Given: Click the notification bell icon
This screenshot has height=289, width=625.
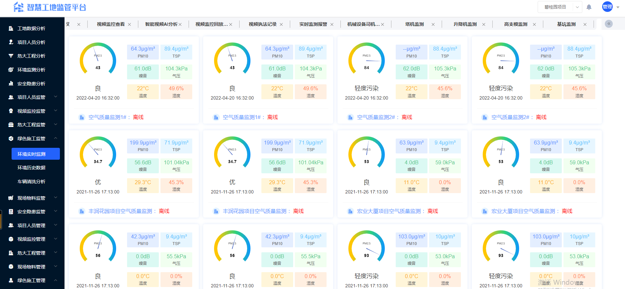Looking at the screenshot, I should (x=589, y=7).
